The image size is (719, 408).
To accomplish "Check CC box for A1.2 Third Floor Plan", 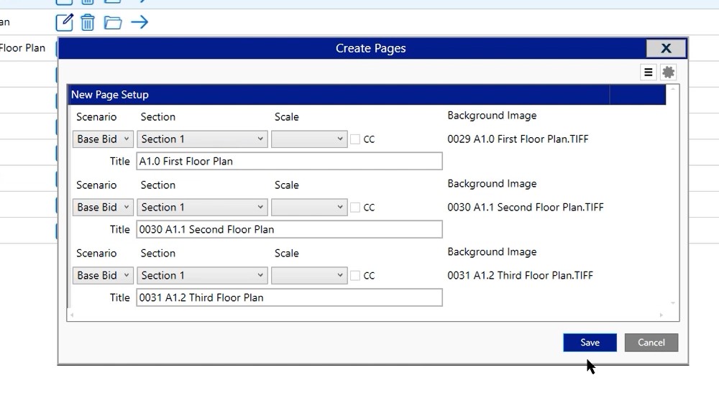I will pyautogui.click(x=355, y=276).
